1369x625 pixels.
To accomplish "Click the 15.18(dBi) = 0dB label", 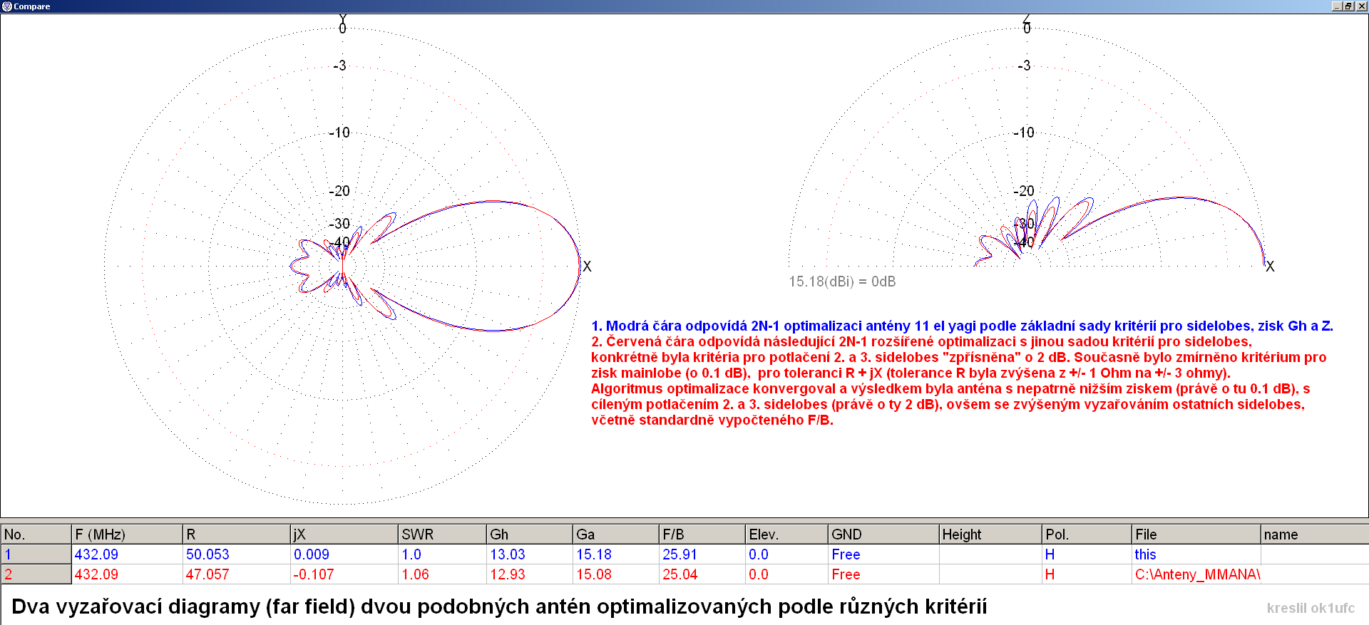I will (x=841, y=281).
